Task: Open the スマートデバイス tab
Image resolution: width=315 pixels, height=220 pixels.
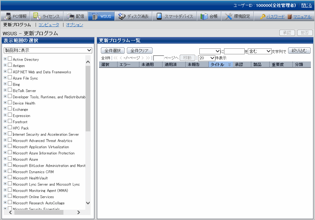Action: click(x=175, y=16)
